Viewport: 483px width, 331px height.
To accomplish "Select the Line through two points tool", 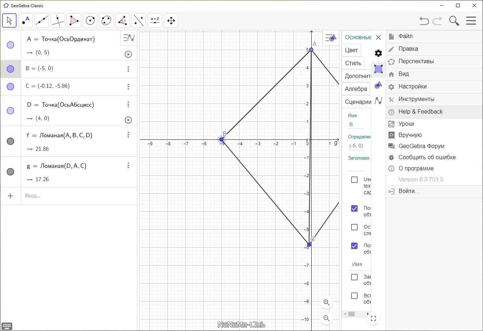I will pos(42,20).
